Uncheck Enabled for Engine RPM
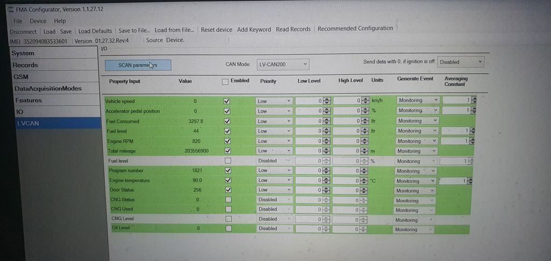 tap(228, 141)
